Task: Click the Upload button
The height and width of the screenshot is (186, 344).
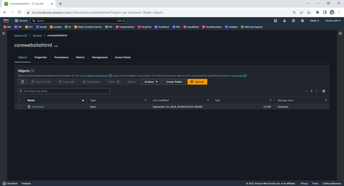Action: click(x=197, y=82)
